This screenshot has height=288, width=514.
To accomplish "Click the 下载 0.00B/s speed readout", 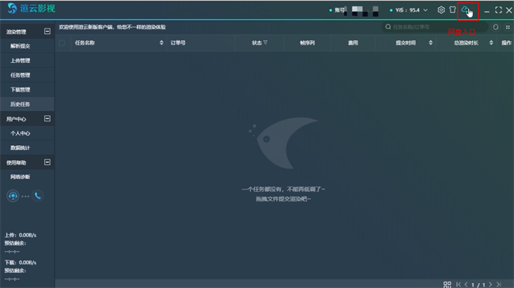I will (21, 263).
